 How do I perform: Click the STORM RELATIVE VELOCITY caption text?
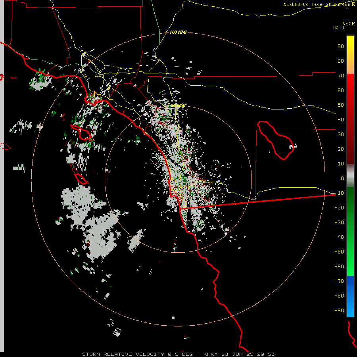(x=123, y=354)
